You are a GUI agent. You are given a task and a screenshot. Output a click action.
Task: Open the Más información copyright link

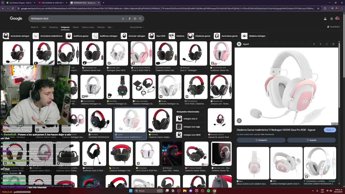(x=267, y=134)
